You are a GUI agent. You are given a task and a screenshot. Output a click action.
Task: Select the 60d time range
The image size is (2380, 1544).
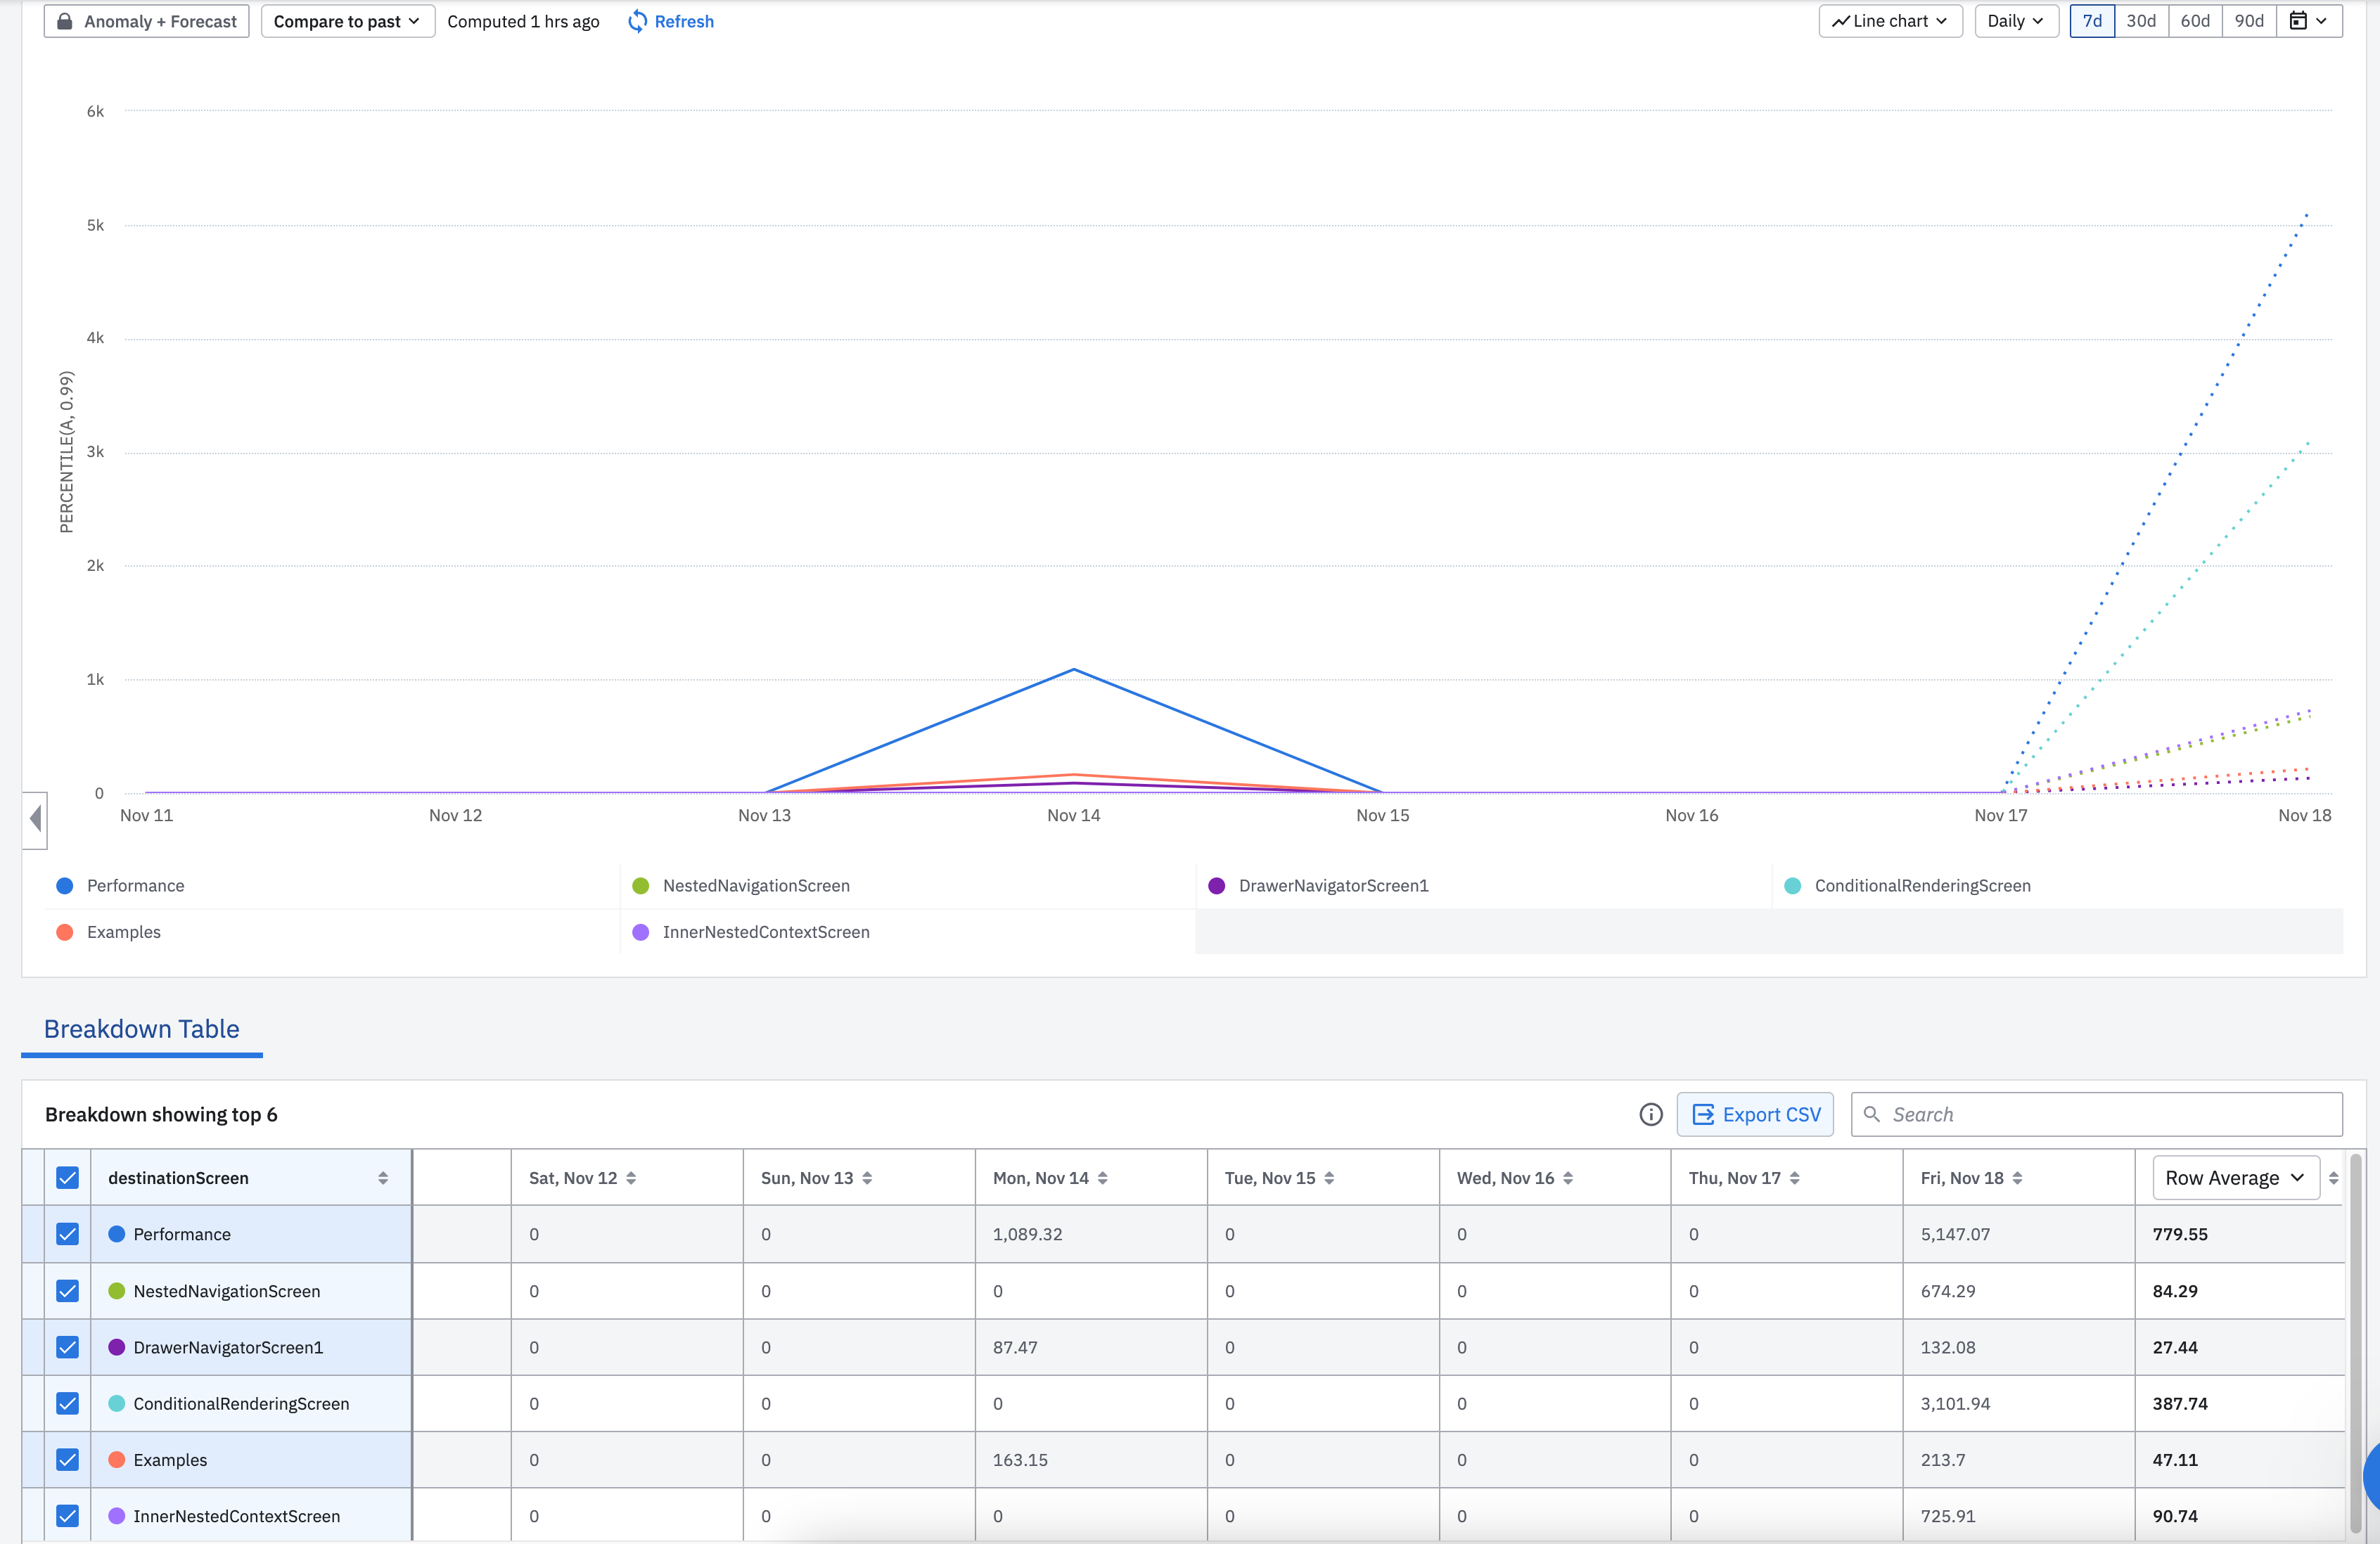(x=2195, y=21)
